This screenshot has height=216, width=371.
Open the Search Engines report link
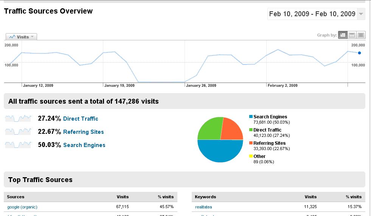[x=84, y=145]
